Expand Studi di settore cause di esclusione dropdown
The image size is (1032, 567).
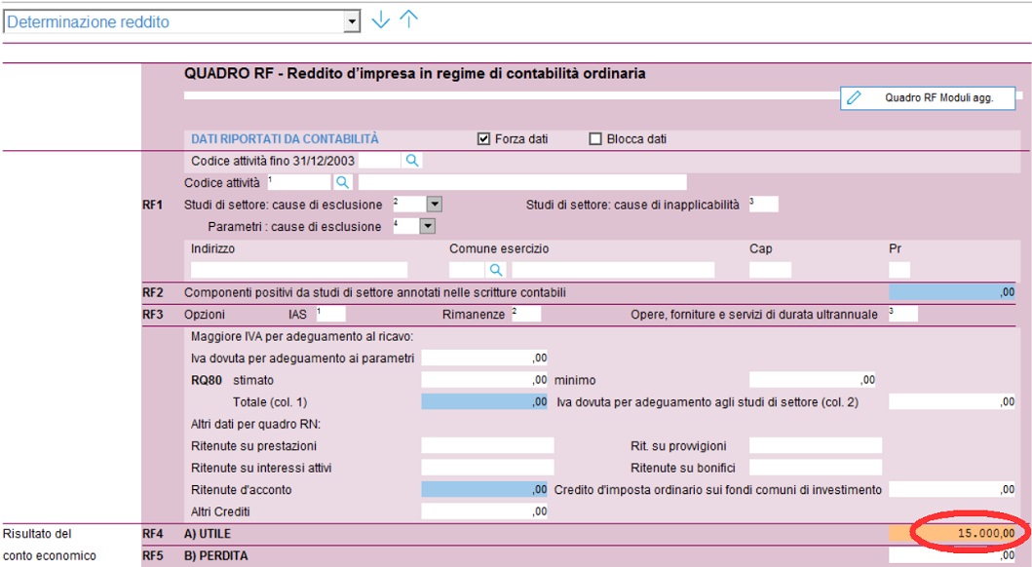434,205
